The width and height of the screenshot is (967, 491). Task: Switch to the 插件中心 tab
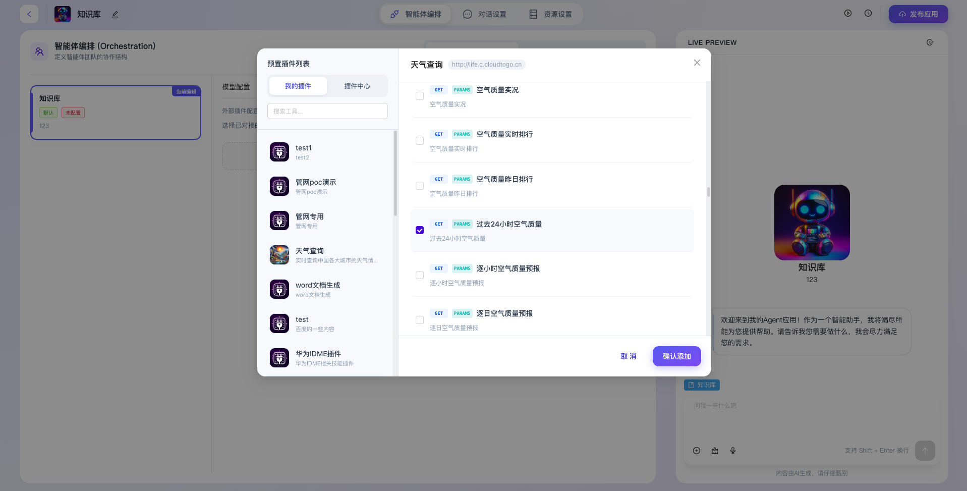pyautogui.click(x=357, y=86)
